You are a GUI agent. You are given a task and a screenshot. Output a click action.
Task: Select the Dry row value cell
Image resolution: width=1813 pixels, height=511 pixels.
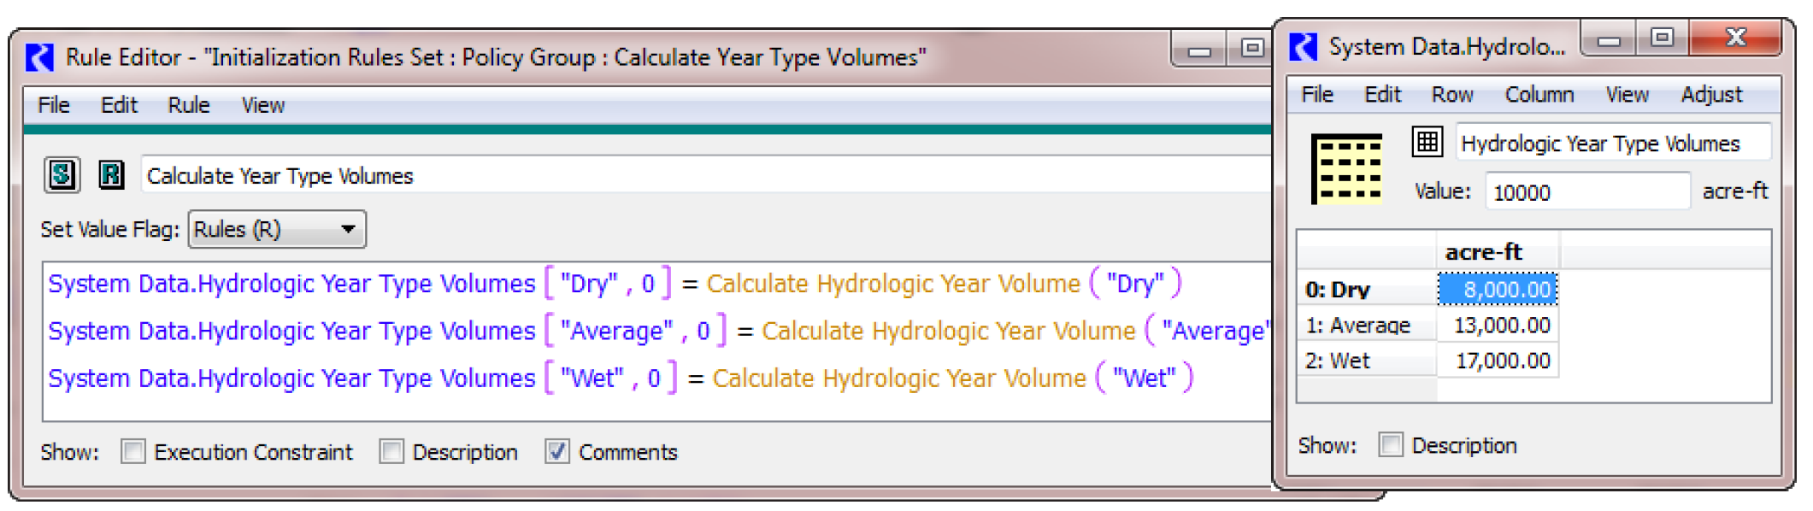(x=1498, y=290)
